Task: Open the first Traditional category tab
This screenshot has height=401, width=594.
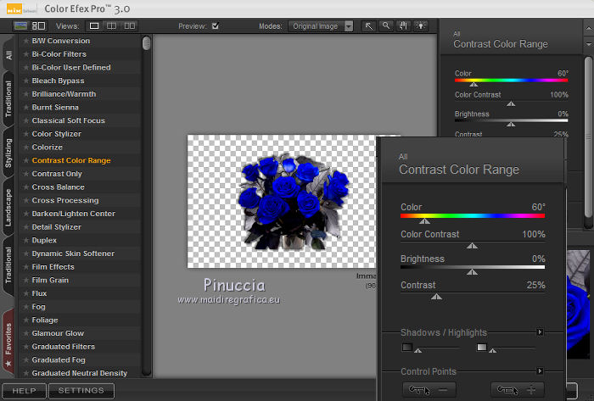Action: (8, 99)
